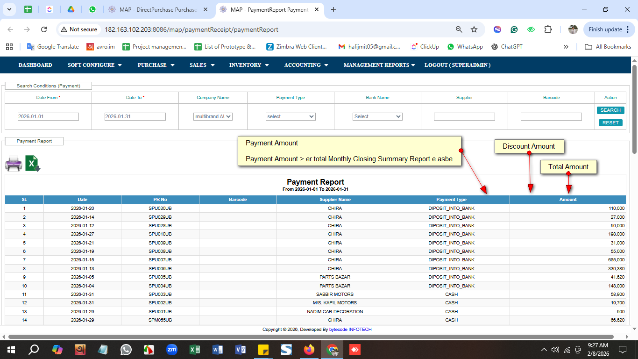
Task: Click the SEARCH button
Action: click(x=610, y=110)
